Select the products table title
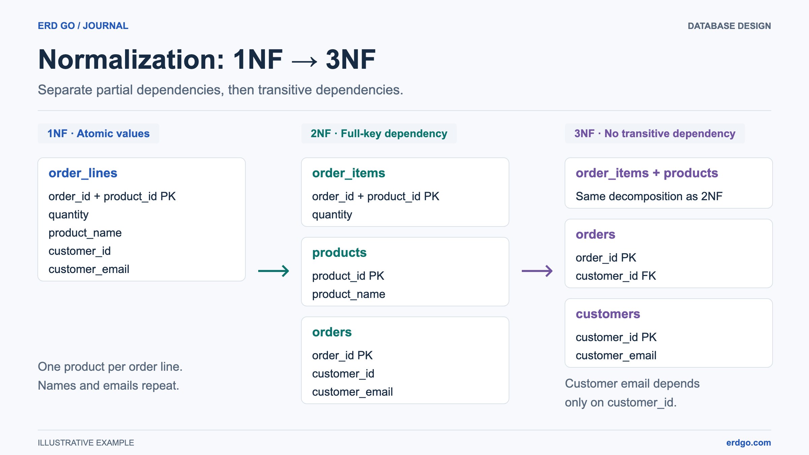Viewport: 809px width, 455px height. click(x=339, y=253)
